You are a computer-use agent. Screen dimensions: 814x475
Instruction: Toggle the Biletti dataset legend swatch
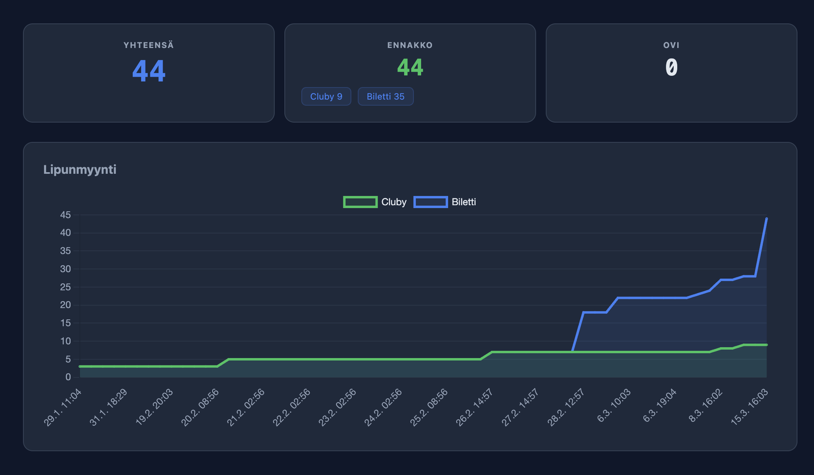(430, 202)
